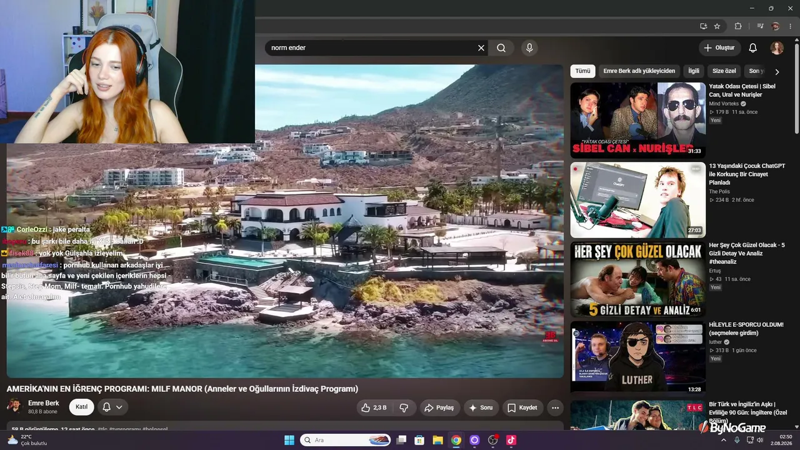This screenshot has width=800, height=450.
Task: Click the Kaydet save button
Action: 522,407
